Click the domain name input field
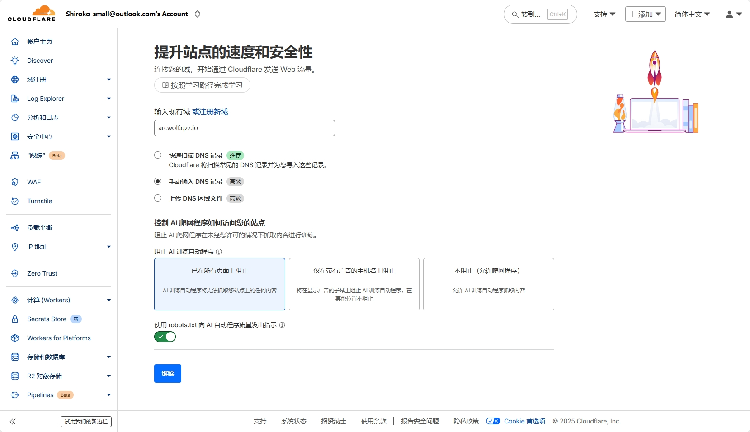Viewport: 750px width, 432px height. 244,128
